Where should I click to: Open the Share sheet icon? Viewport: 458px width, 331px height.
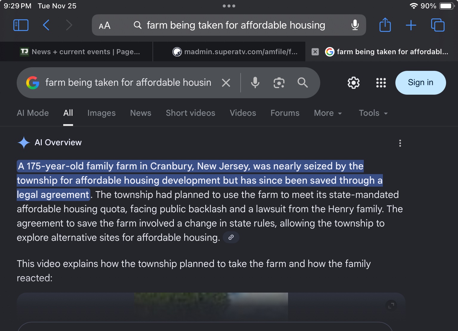tap(385, 25)
